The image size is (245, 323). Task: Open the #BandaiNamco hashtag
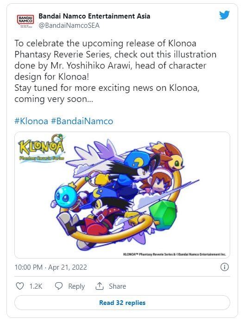(82, 121)
